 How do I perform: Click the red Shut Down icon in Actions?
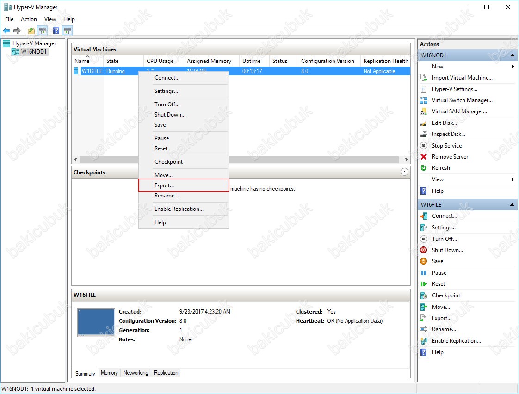click(424, 250)
